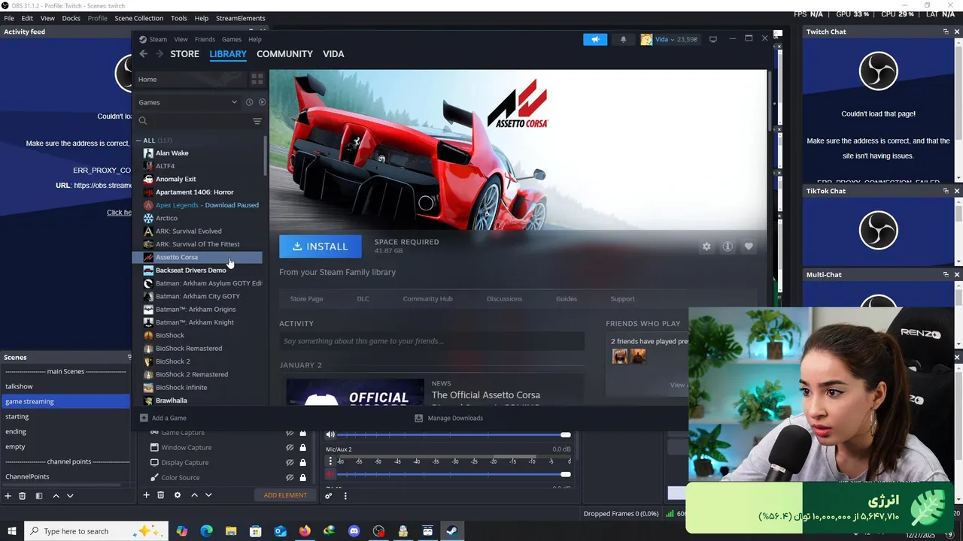This screenshot has width=963, height=541.
Task: Click the activity 'Say something about this game' field
Action: tap(432, 341)
